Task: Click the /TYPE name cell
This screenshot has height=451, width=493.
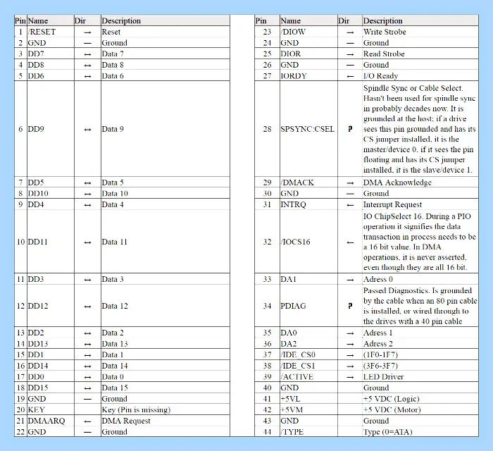Action: (x=308, y=431)
